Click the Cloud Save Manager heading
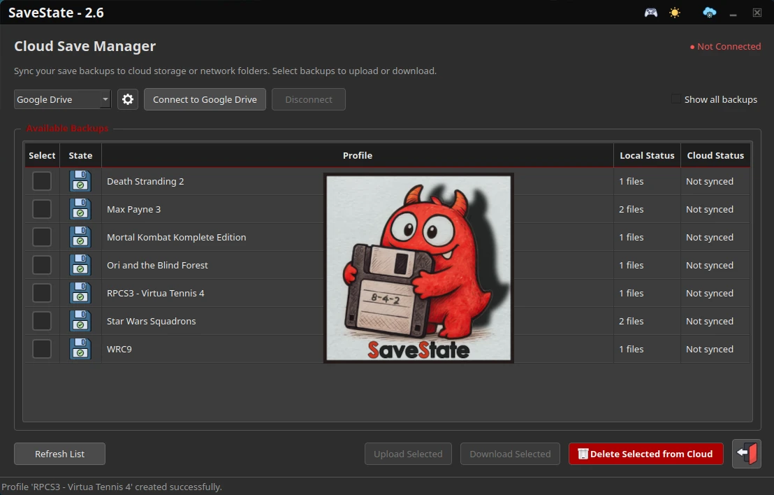This screenshot has height=495, width=774. click(x=85, y=46)
